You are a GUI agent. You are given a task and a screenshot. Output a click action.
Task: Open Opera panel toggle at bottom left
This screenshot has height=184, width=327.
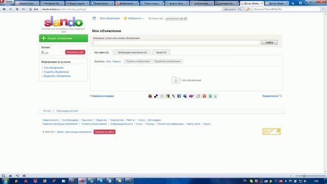(4, 176)
